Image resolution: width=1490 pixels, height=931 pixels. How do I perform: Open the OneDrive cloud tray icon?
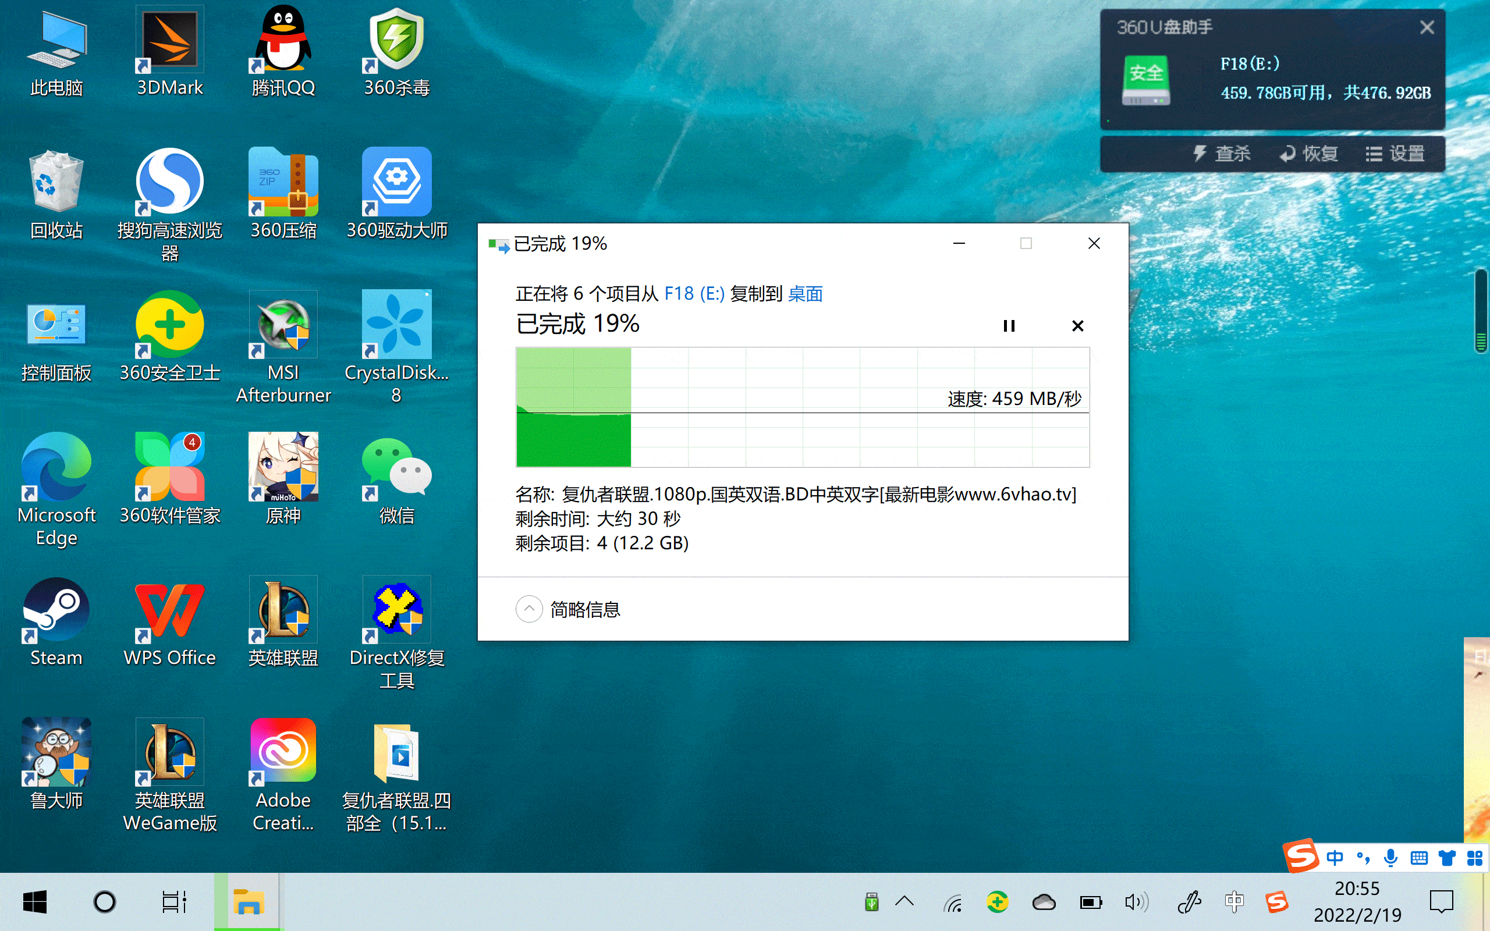(x=1044, y=903)
